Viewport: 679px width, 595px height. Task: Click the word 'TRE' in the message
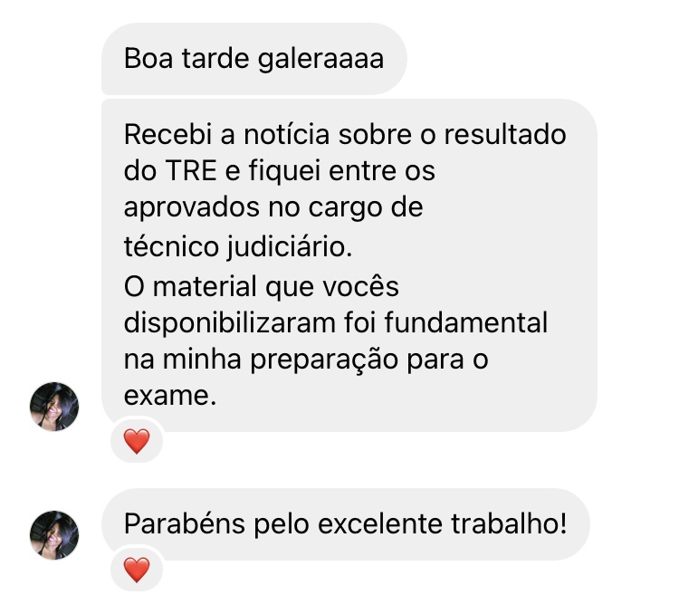191,170
